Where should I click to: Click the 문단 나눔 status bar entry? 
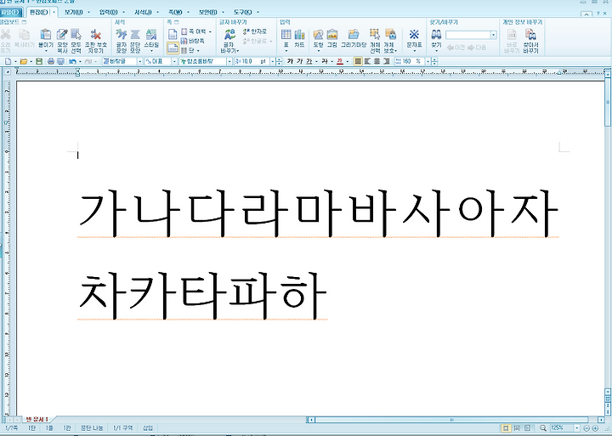(92, 428)
